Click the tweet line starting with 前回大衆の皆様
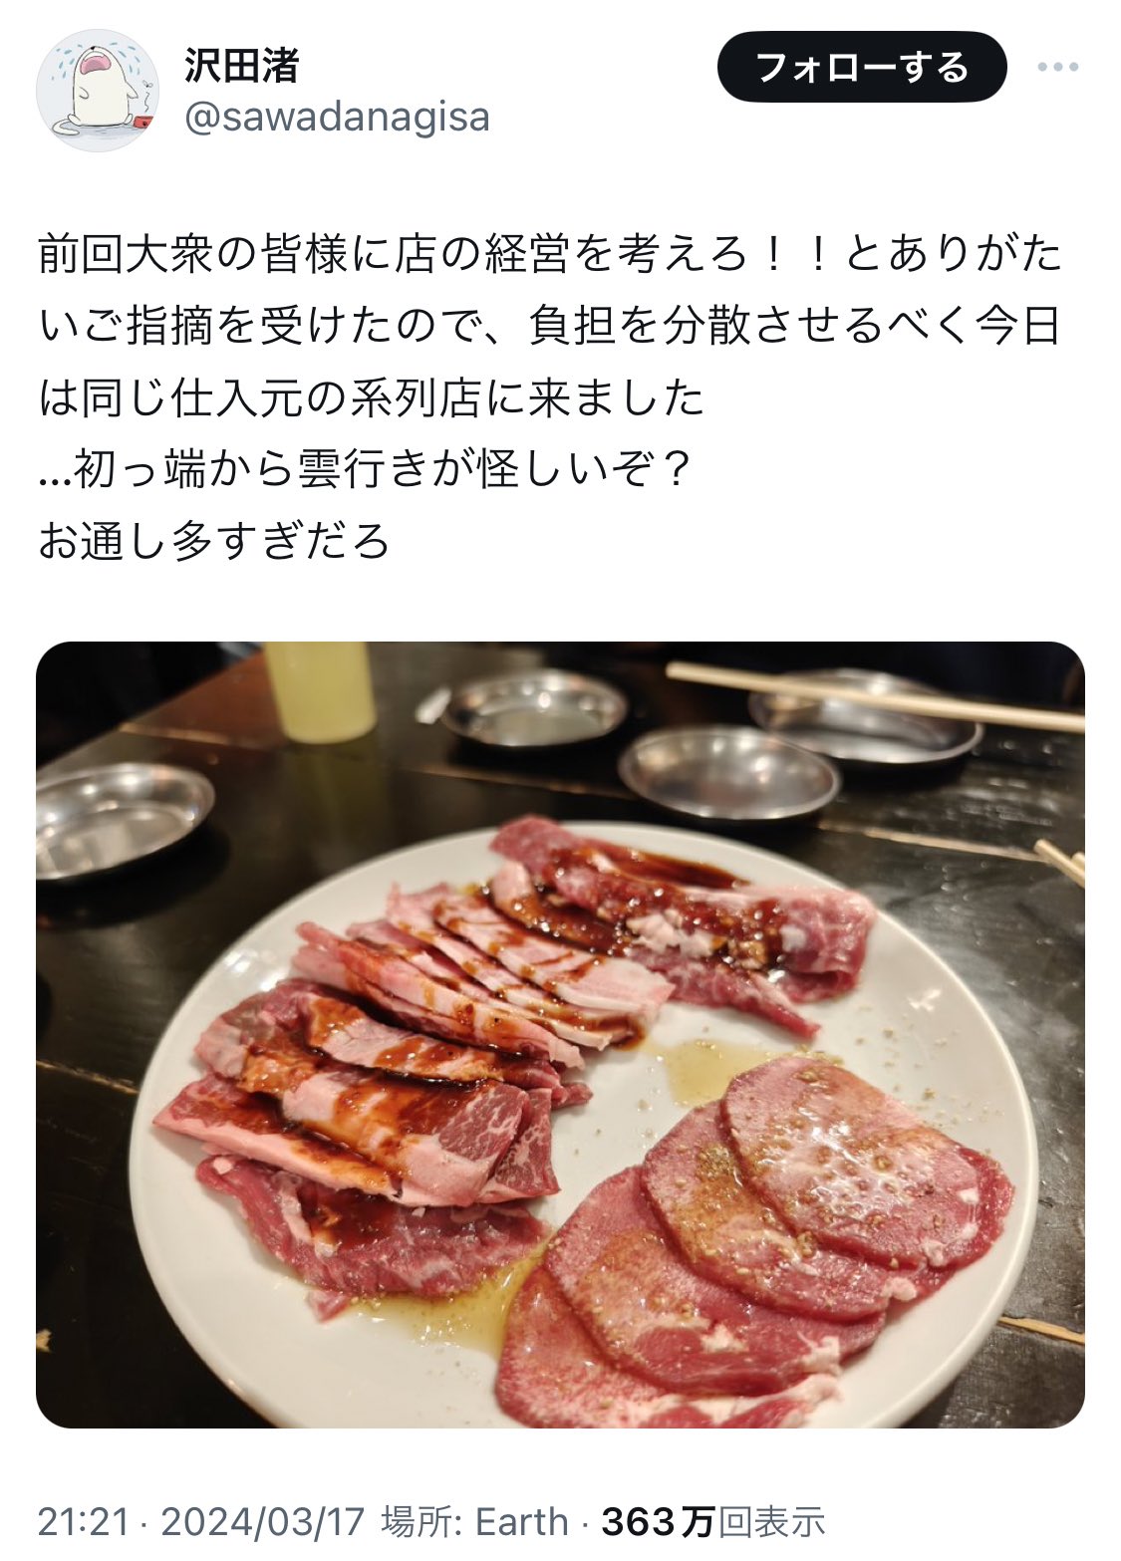Image resolution: width=1121 pixels, height=1561 pixels. tap(550, 254)
